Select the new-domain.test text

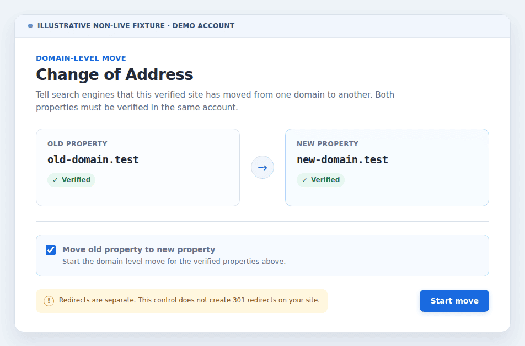coord(342,160)
